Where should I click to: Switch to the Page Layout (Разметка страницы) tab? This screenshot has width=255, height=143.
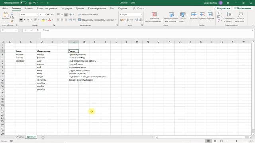47,8
